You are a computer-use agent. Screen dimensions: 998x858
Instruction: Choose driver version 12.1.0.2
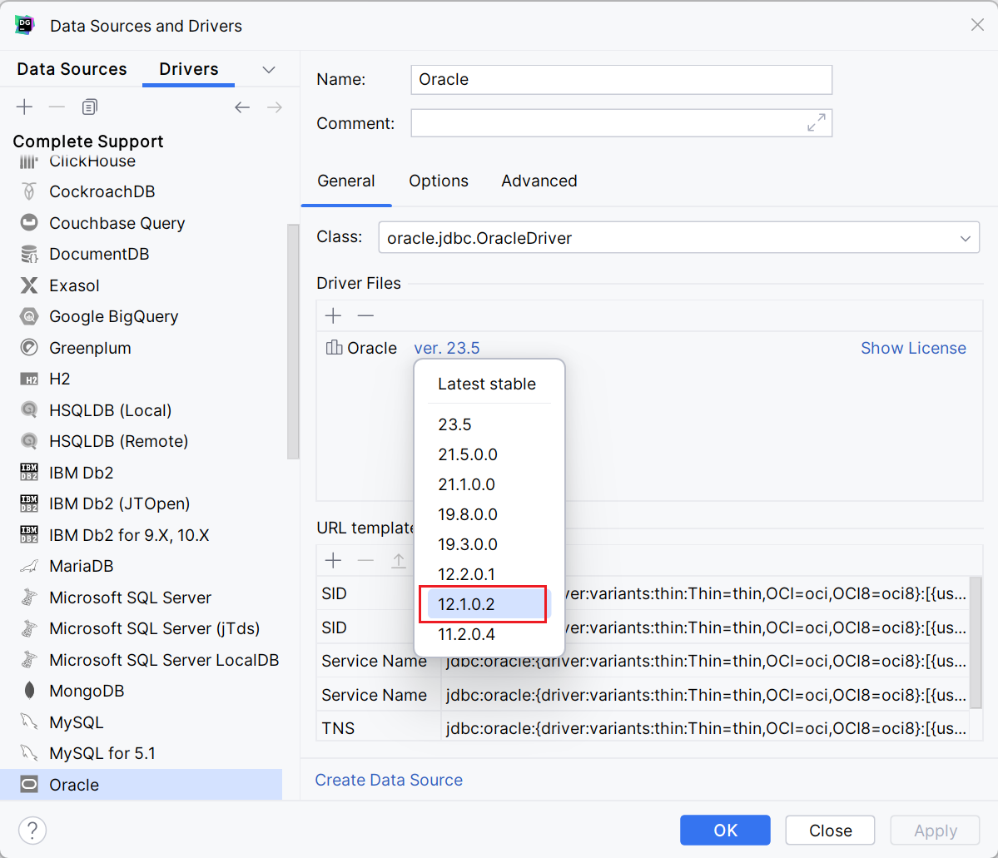click(x=487, y=604)
